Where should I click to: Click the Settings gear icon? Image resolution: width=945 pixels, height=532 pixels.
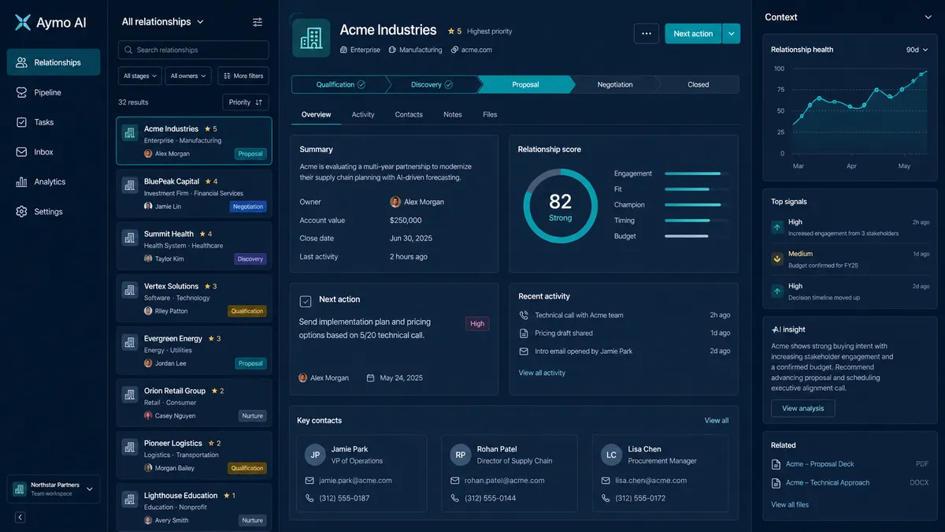click(x=21, y=211)
